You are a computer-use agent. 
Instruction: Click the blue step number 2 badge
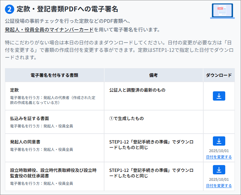click(9, 9)
